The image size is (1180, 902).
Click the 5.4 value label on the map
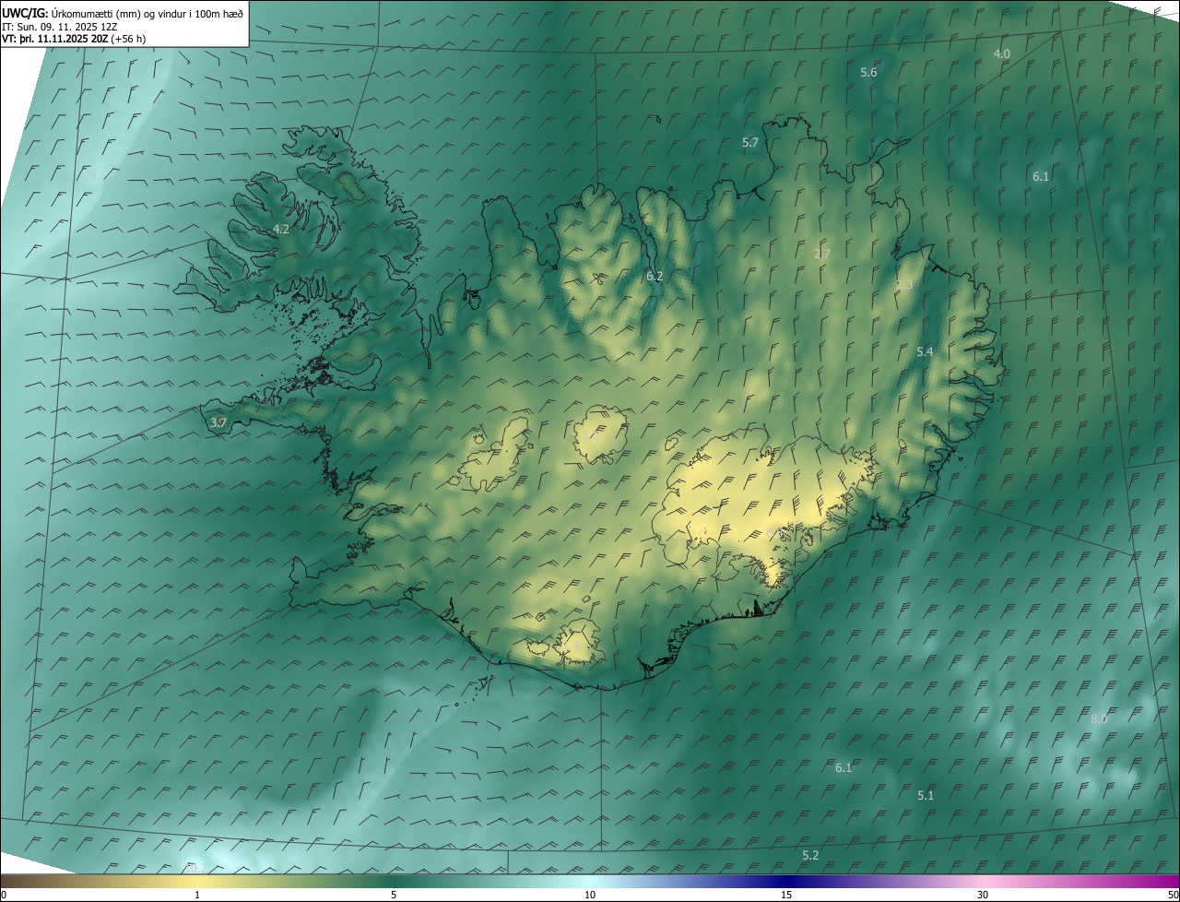[x=926, y=352]
